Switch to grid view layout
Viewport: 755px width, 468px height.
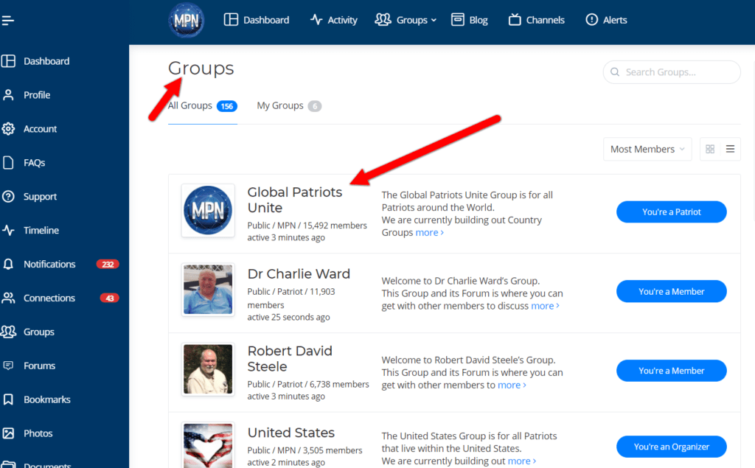click(x=710, y=149)
